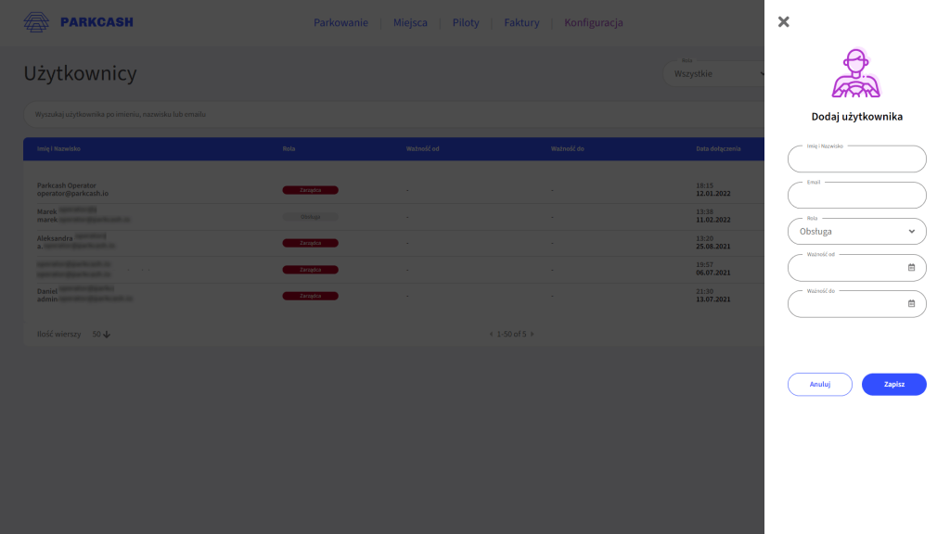Cancel with the Anuluj button
This screenshot has width=950, height=534.
pos(819,384)
